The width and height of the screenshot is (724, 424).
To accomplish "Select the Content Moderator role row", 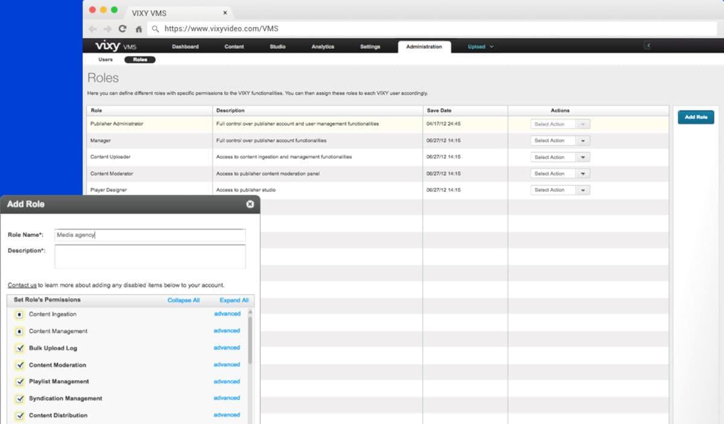I will point(378,173).
